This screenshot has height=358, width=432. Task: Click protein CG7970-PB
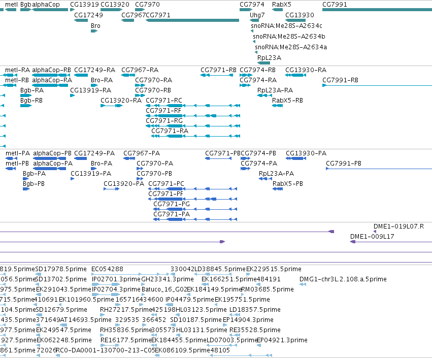154,174
